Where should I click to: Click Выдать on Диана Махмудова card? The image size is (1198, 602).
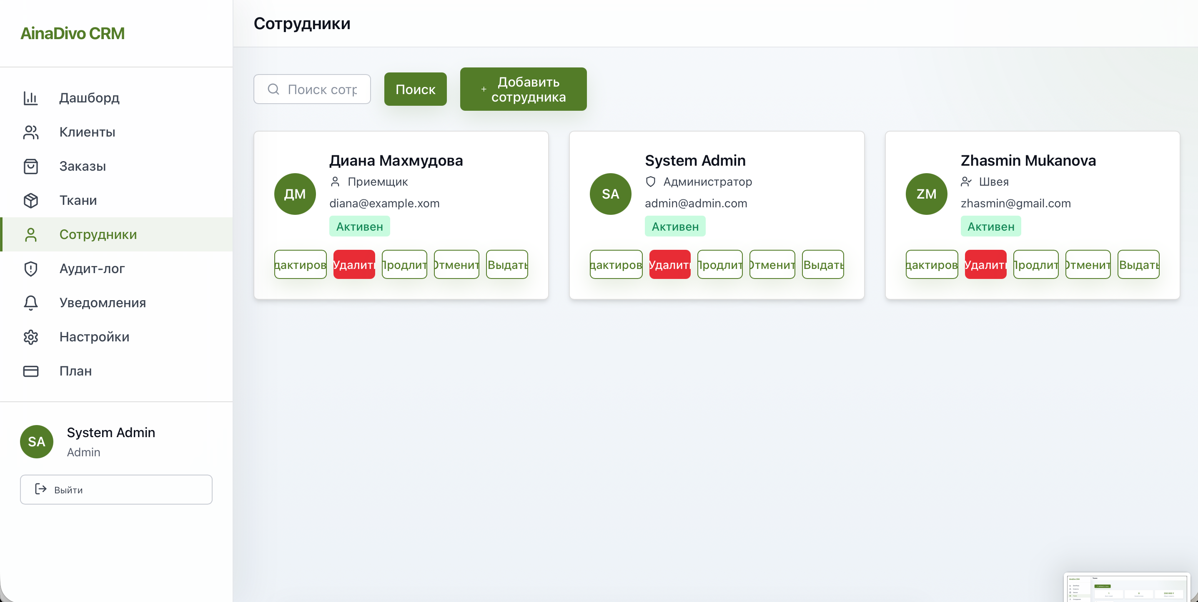(x=507, y=265)
